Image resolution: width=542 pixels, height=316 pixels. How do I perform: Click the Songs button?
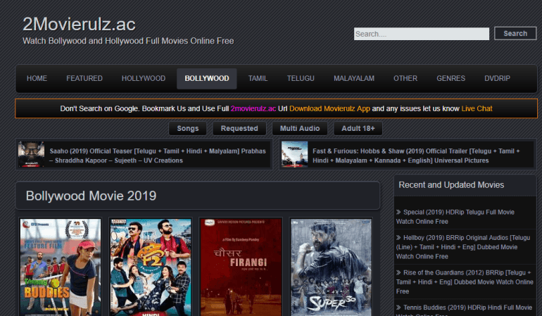point(187,129)
